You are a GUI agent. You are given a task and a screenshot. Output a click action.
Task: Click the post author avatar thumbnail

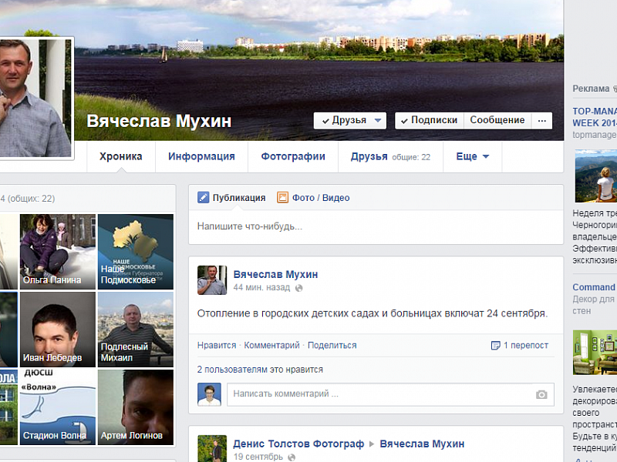(212, 280)
